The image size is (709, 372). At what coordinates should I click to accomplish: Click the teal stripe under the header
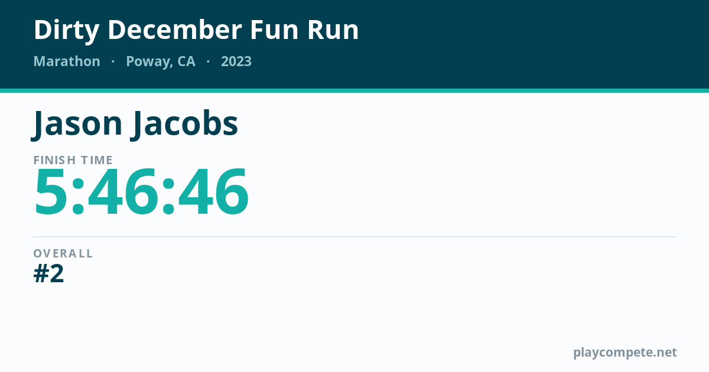tap(354, 90)
